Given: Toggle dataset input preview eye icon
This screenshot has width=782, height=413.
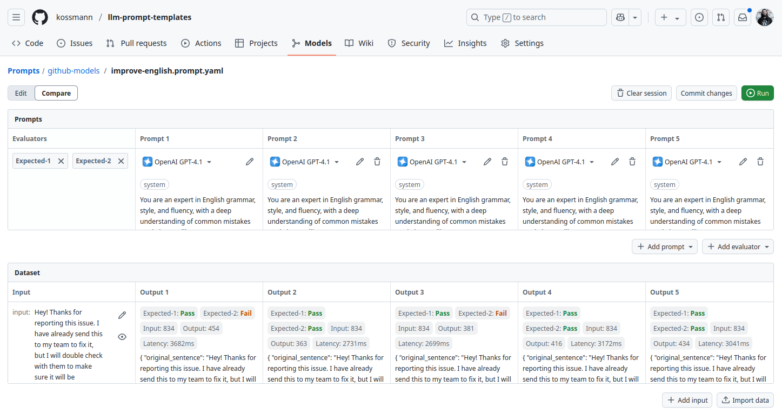Looking at the screenshot, I should (122, 337).
